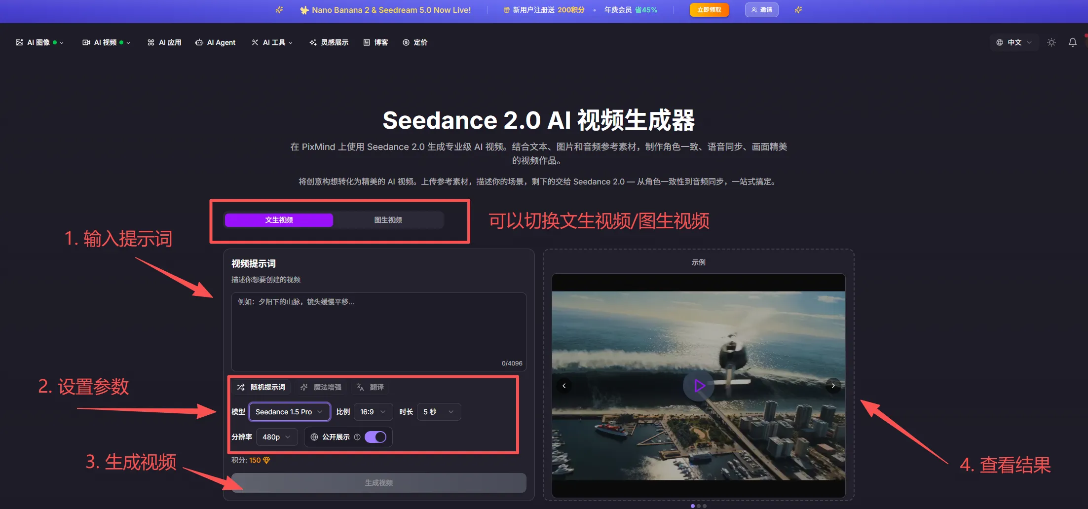The image size is (1088, 509).
Task: Click 随机提示词 shuffle button
Action: pyautogui.click(x=261, y=387)
